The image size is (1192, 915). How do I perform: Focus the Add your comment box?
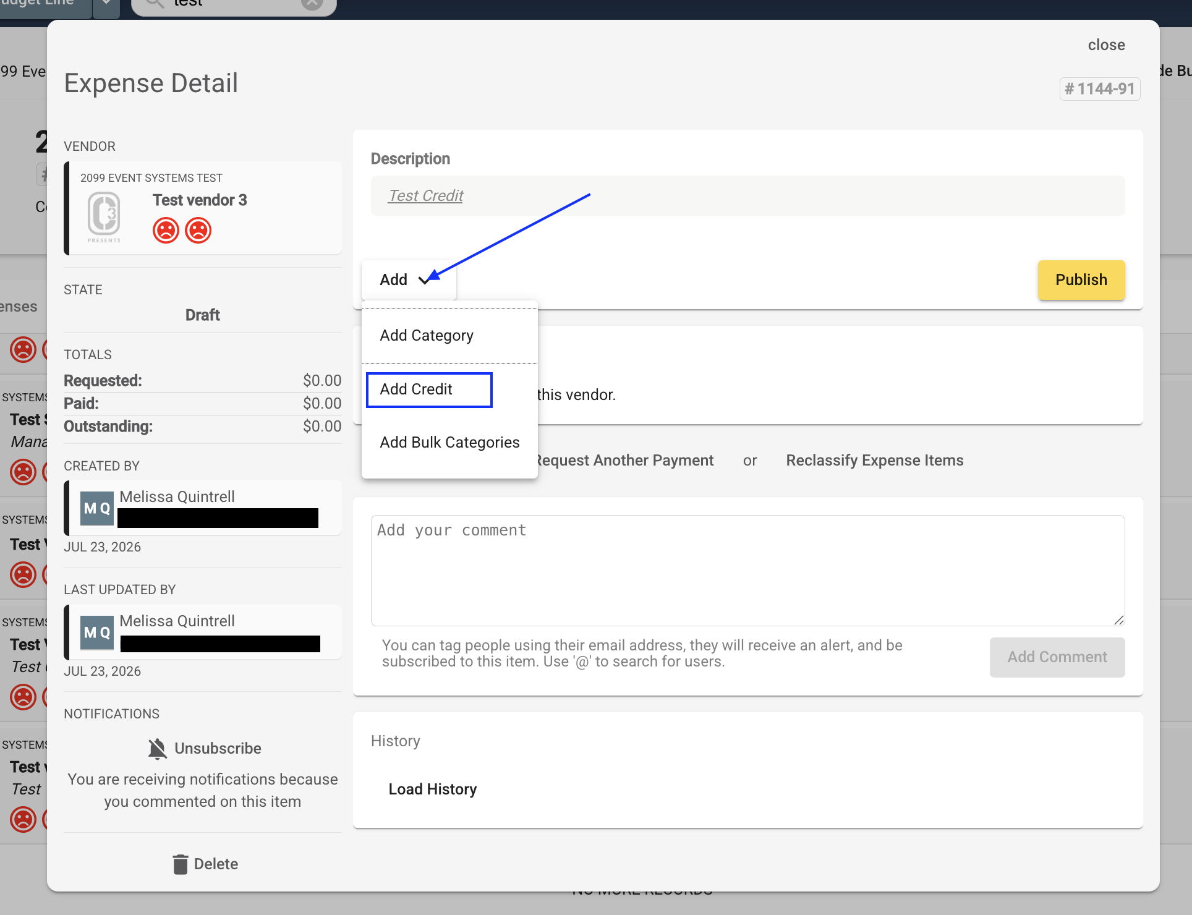point(747,570)
